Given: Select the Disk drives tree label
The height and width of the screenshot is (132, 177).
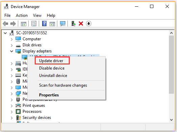Looking at the screenshot, I should (32, 45).
